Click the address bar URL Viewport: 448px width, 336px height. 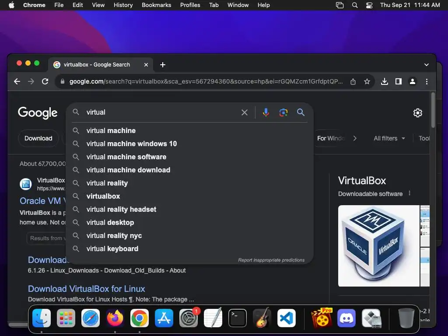pos(206,81)
